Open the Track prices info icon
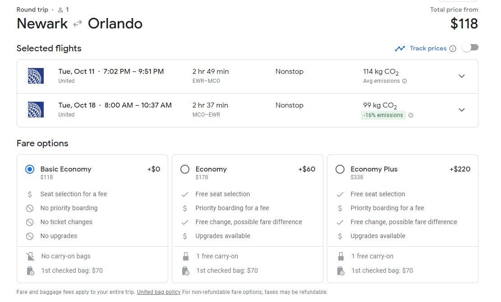This screenshot has width=501, height=302. pyautogui.click(x=453, y=49)
